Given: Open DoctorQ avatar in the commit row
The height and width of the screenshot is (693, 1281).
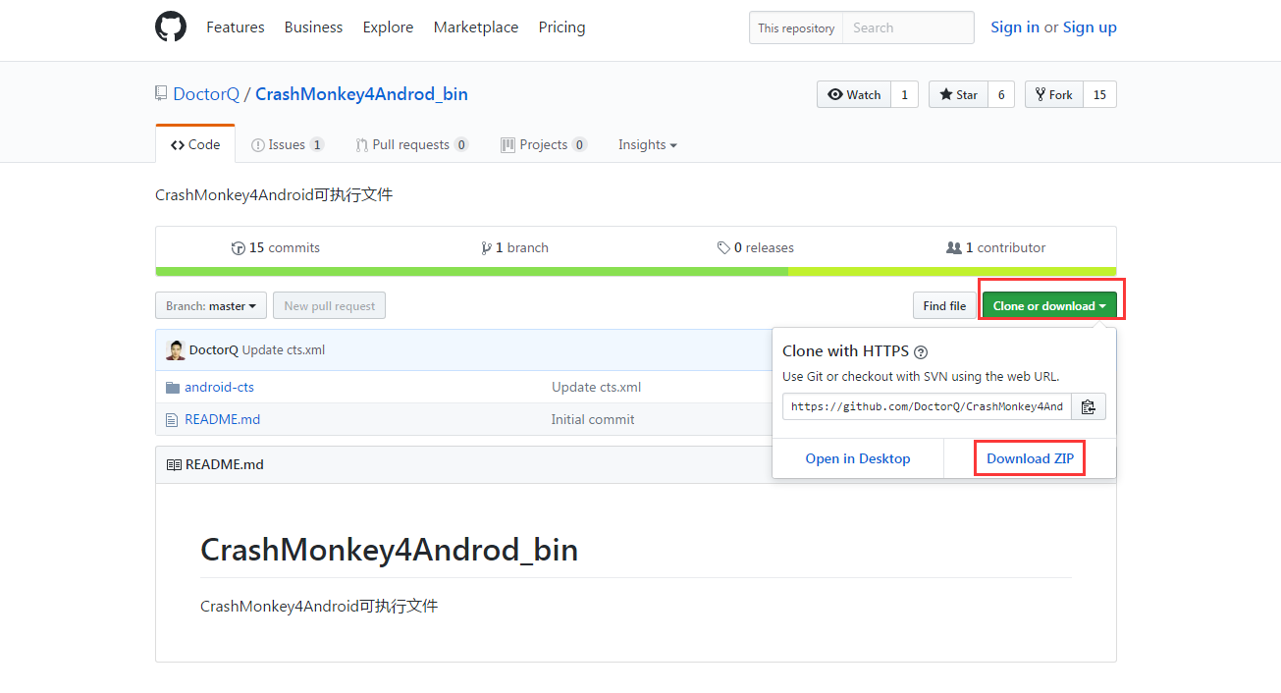Looking at the screenshot, I should coord(175,349).
